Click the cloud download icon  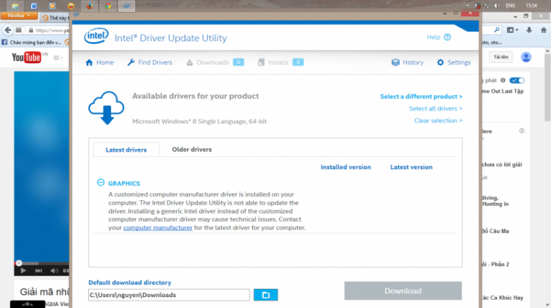coord(107,108)
